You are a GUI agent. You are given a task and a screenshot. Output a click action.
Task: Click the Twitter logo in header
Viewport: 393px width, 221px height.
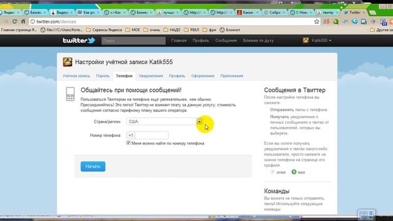79,41
